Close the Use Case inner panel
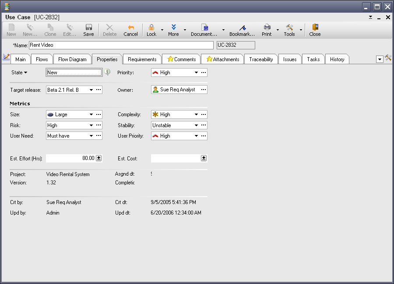The width and height of the screenshot is (394, 284). [x=388, y=17]
